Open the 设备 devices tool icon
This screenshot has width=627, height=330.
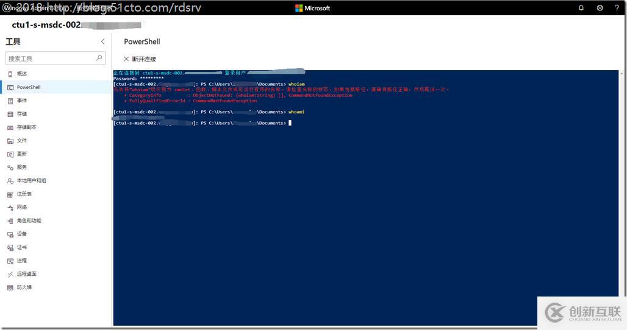[x=10, y=234]
